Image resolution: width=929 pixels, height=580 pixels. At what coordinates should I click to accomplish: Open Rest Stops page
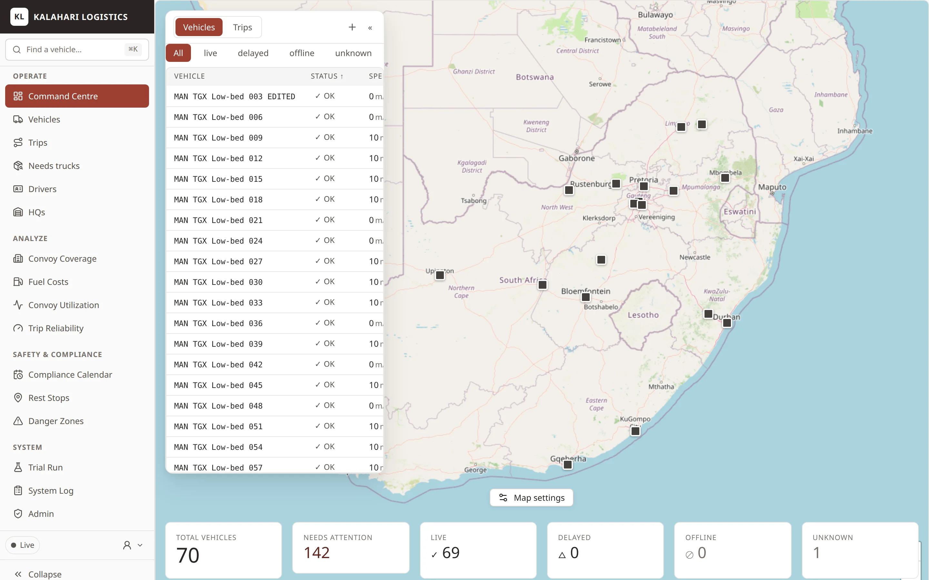pos(77,398)
